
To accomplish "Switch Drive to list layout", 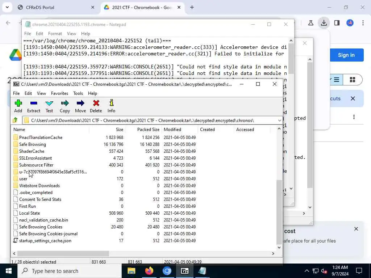I will click(337, 80).
